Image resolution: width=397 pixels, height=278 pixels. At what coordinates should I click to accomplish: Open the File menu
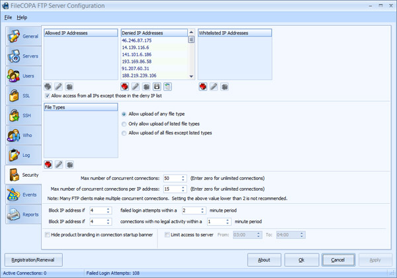(8, 17)
